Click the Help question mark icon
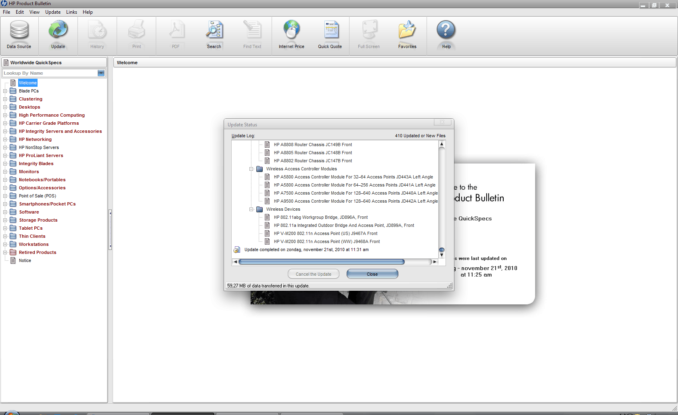Image resolution: width=678 pixels, height=415 pixels. [446, 31]
